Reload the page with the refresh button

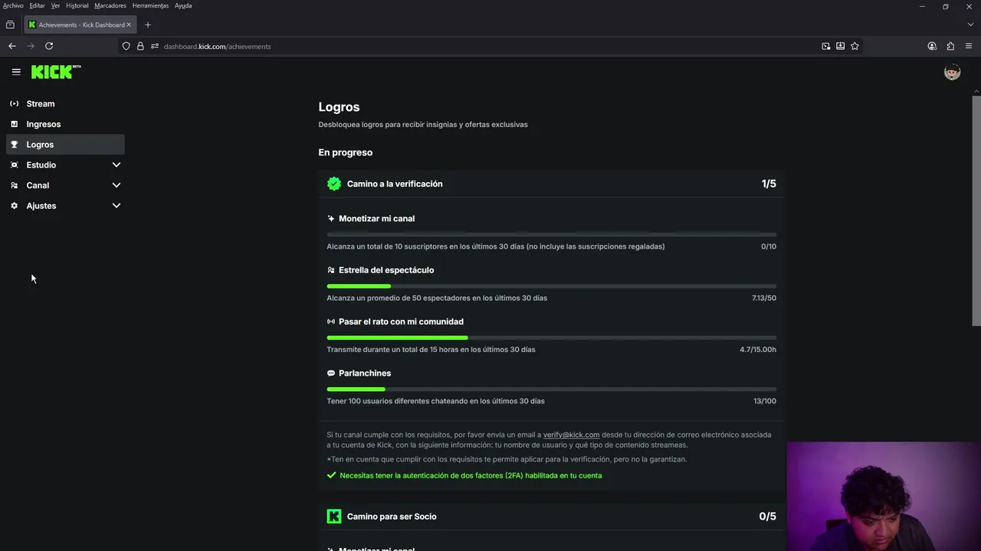(49, 46)
